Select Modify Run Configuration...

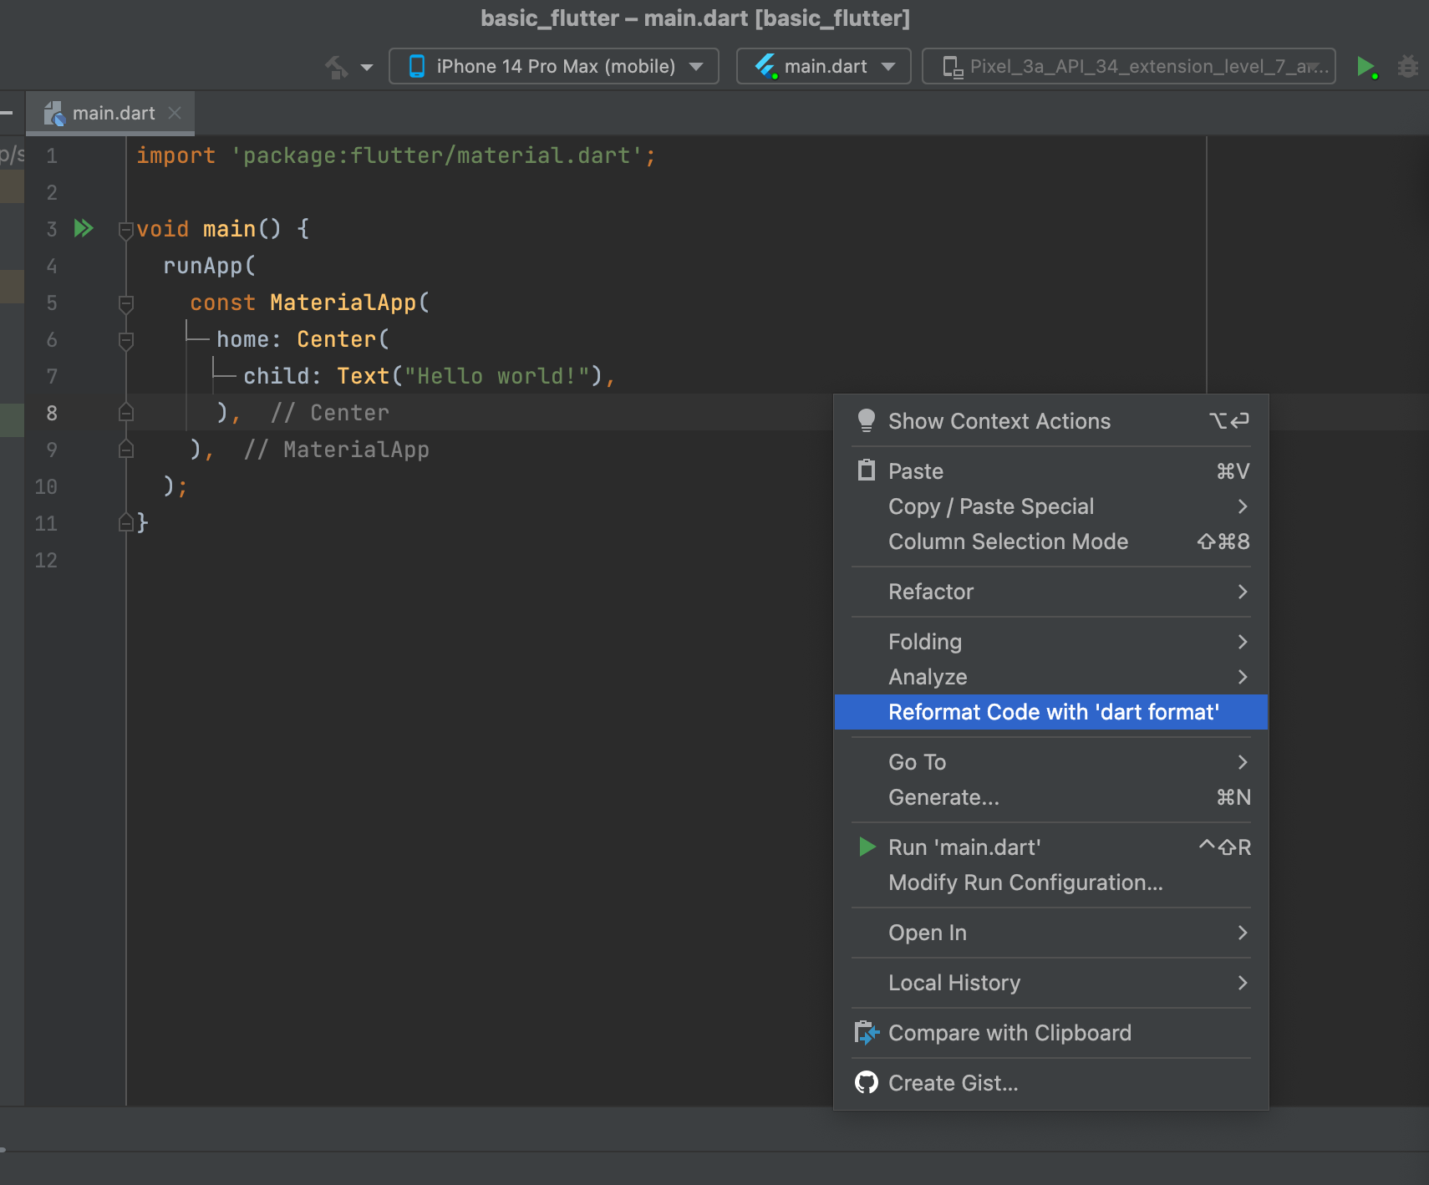(x=1051, y=882)
